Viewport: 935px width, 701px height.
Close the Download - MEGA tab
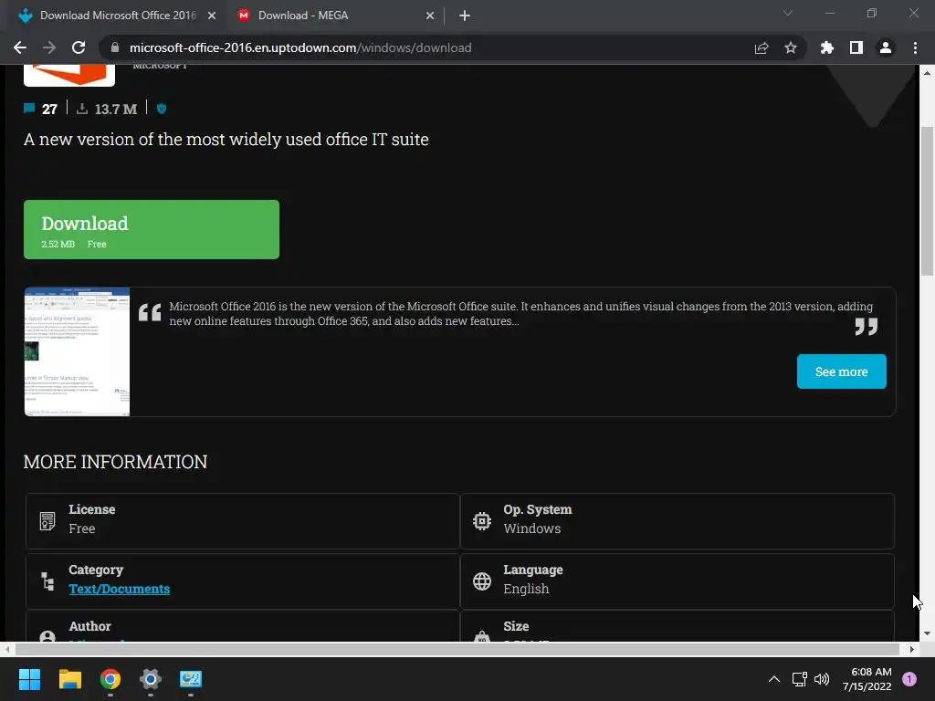430,16
